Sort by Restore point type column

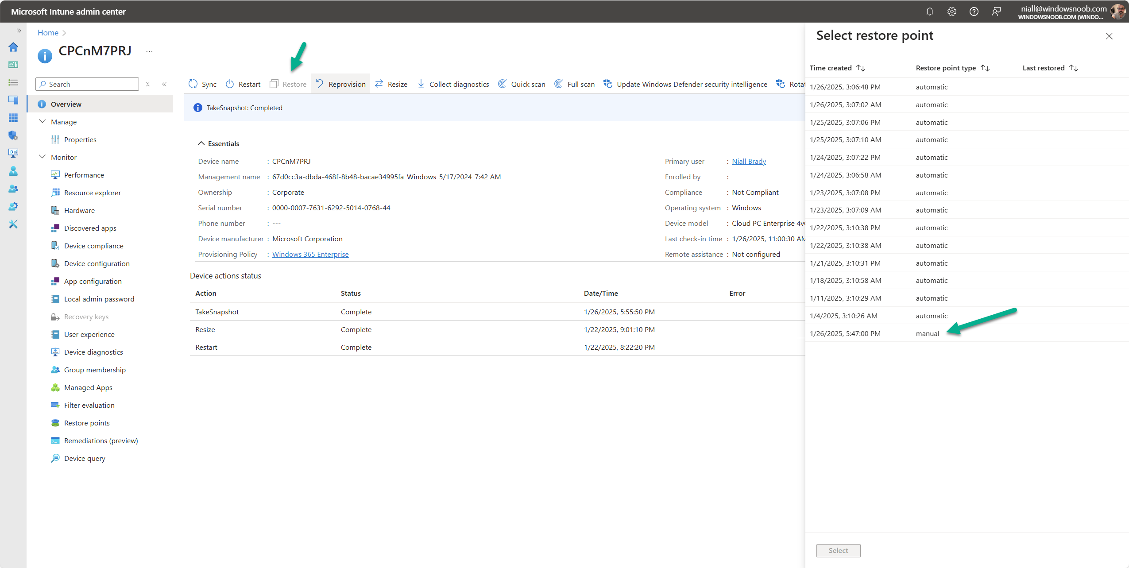point(952,68)
